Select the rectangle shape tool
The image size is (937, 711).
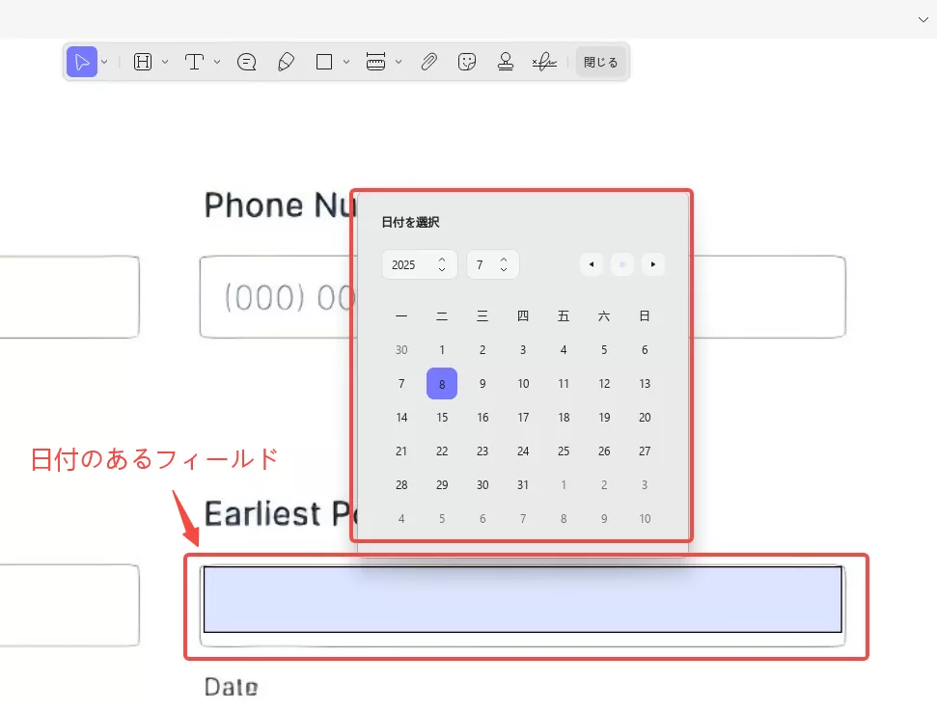pyautogui.click(x=324, y=62)
